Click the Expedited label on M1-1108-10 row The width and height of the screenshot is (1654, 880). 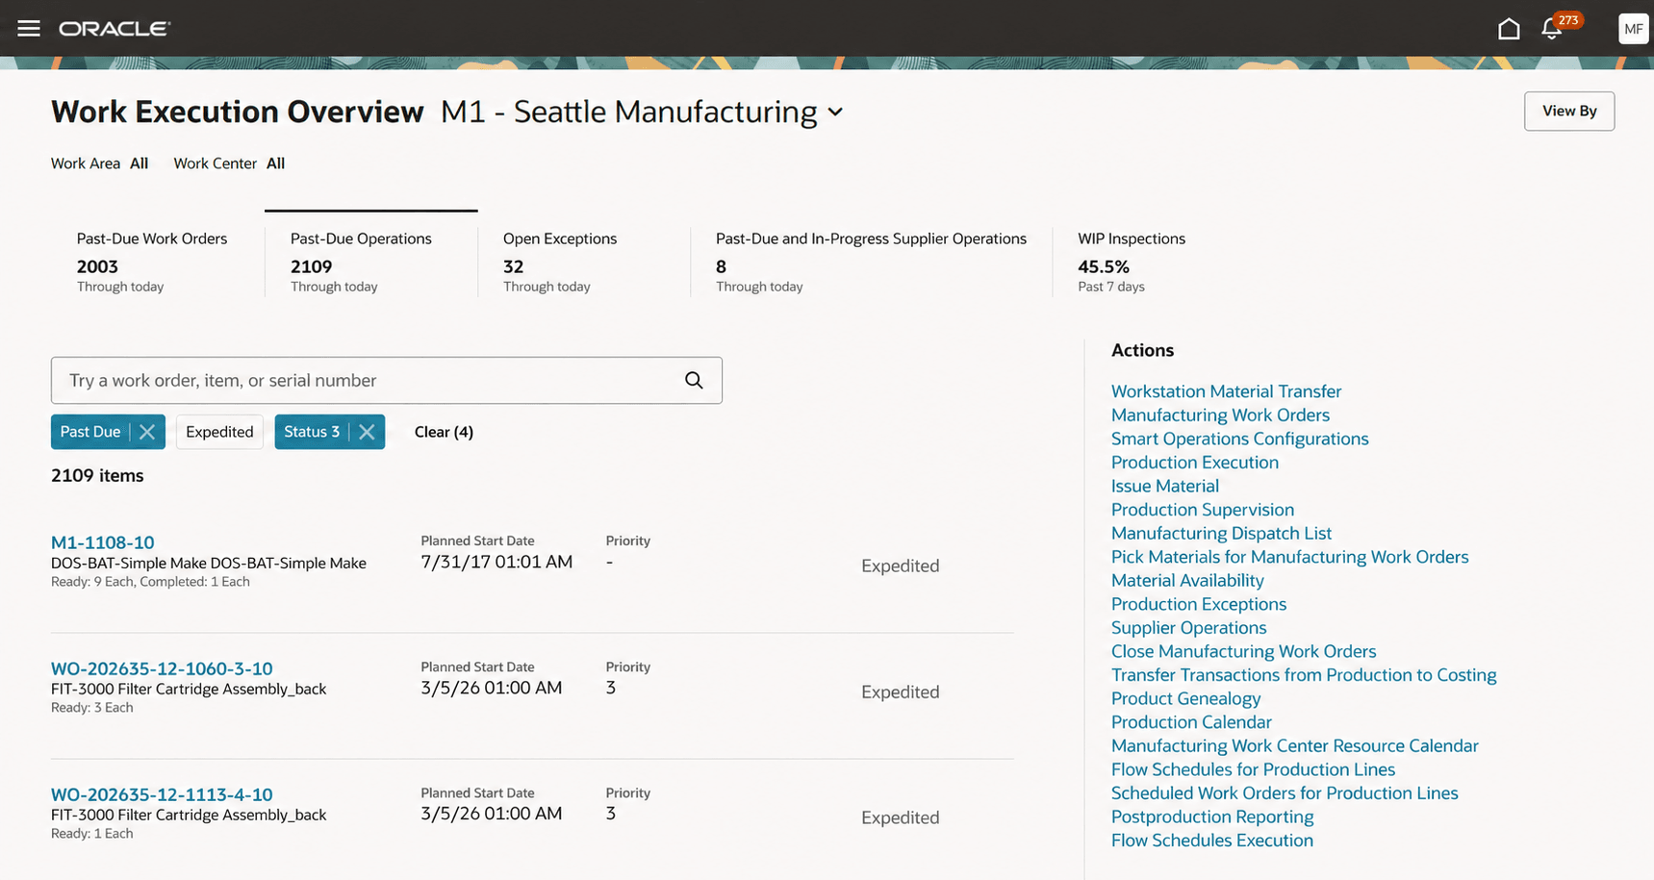click(900, 566)
